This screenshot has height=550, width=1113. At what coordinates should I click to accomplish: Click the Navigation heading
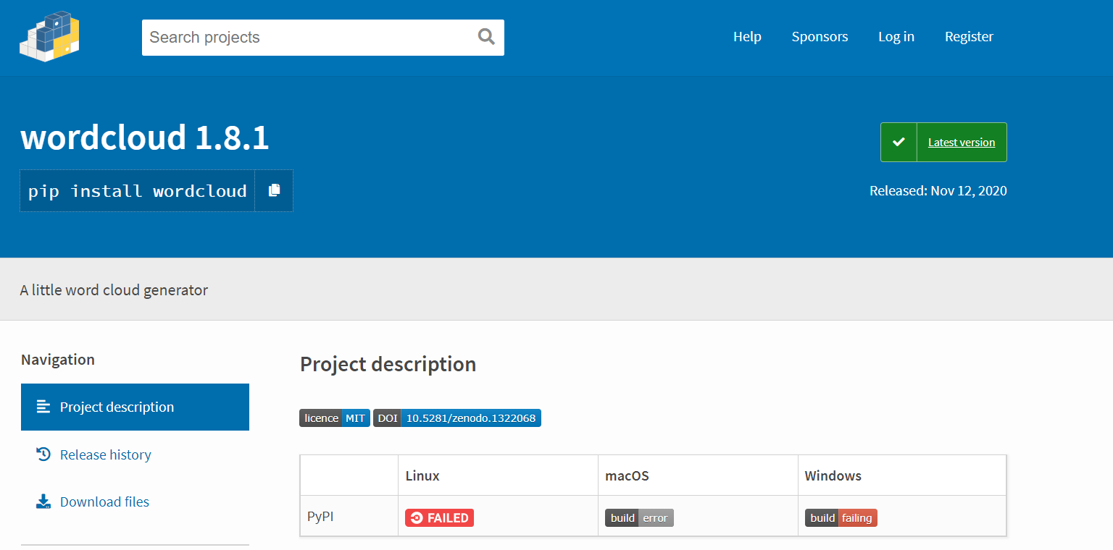click(58, 360)
